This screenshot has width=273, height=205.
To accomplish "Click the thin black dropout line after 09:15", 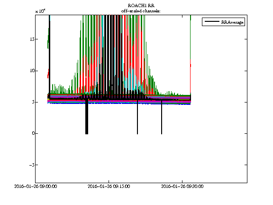I will [x=137, y=117].
